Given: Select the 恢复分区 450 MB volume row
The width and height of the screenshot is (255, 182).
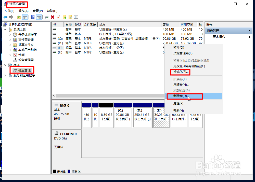Looking at the screenshot, I should [x=128, y=30].
